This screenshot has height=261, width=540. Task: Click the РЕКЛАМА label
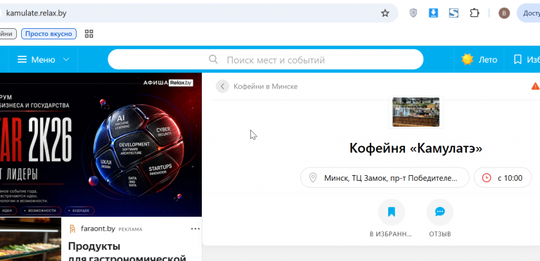[x=130, y=229]
